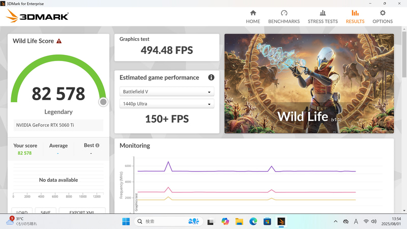Open Wi-Fi network settings icon

[x=366, y=221]
